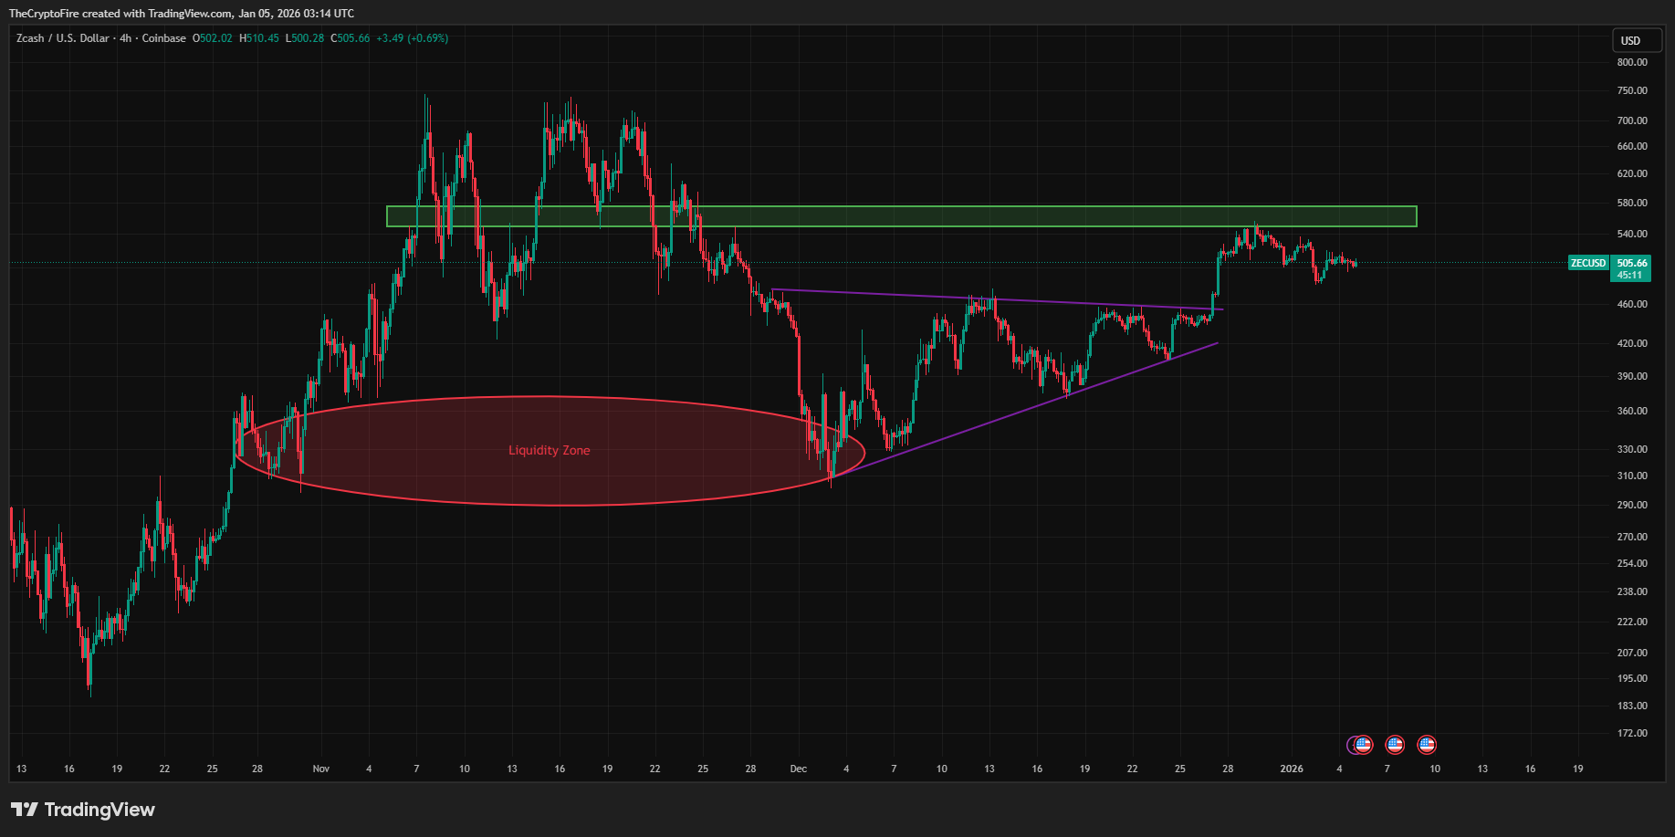The width and height of the screenshot is (1675, 837).
Task: Click the 2026 label on the time axis
Action: click(x=1293, y=769)
